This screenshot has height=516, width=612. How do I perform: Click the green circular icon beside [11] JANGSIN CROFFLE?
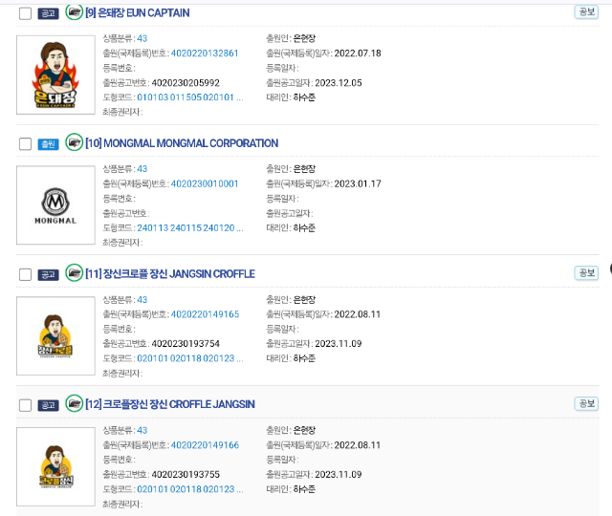pyautogui.click(x=74, y=273)
